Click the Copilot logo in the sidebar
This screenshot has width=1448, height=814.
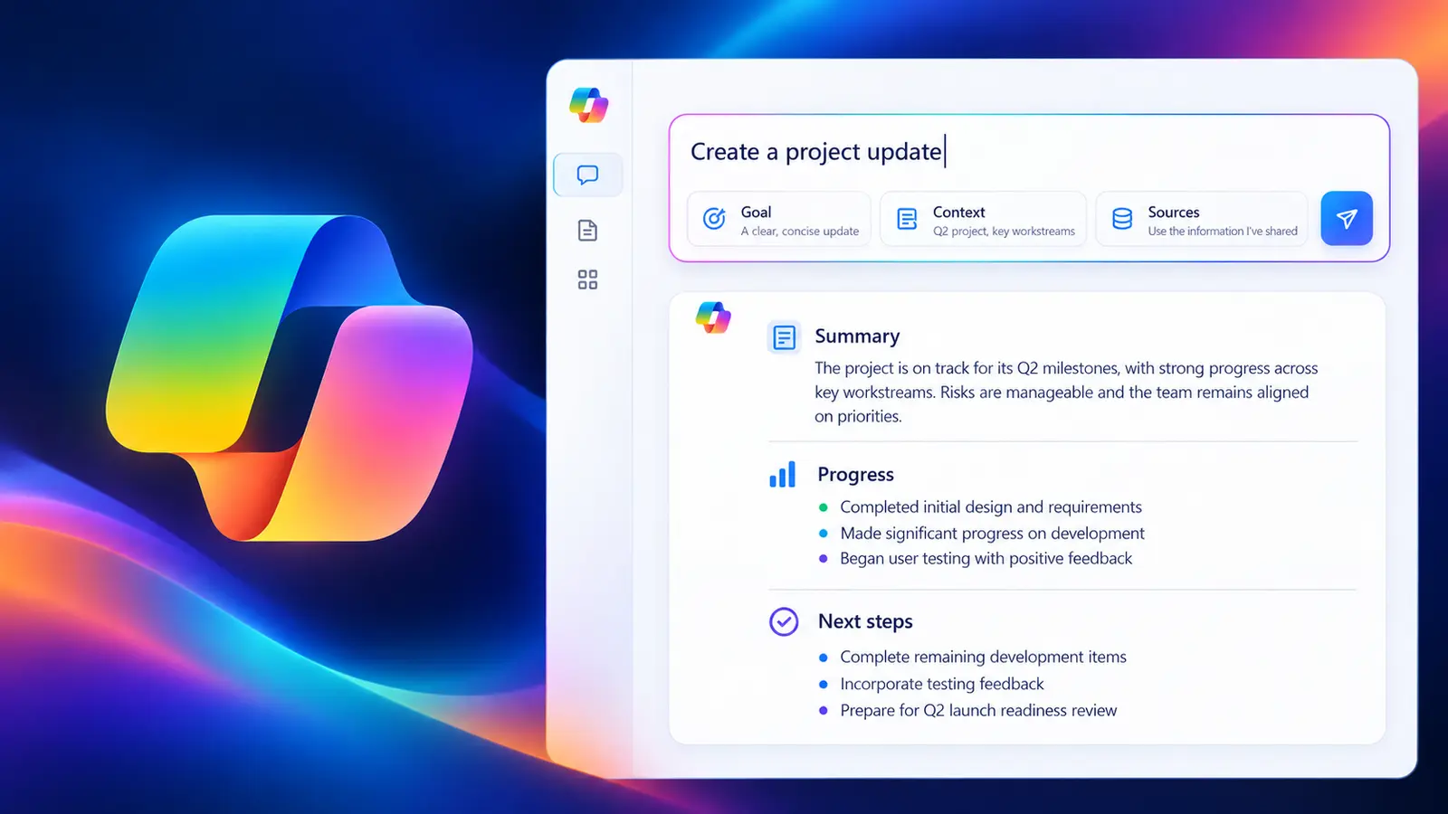[x=589, y=105]
